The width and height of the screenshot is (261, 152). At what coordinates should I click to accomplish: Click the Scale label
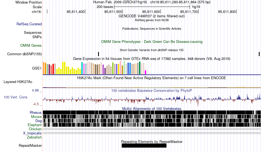[37, 7]
